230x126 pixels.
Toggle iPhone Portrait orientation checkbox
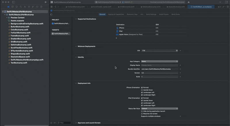[x=142, y=88]
